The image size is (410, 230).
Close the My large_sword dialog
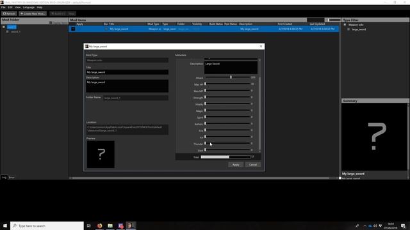point(261,47)
